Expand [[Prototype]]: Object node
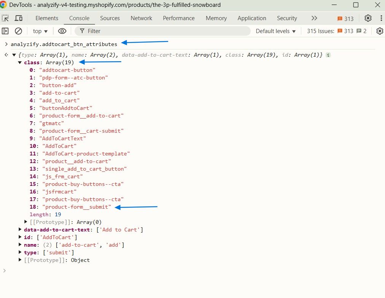The height and width of the screenshot is (298, 385). [20, 260]
